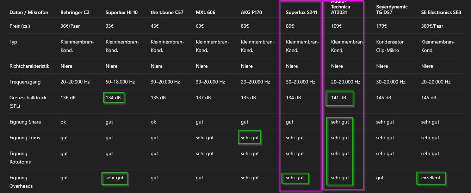
Task: Select AKG P170's '20–20.000 Hz' cell
Action: (x=255, y=82)
